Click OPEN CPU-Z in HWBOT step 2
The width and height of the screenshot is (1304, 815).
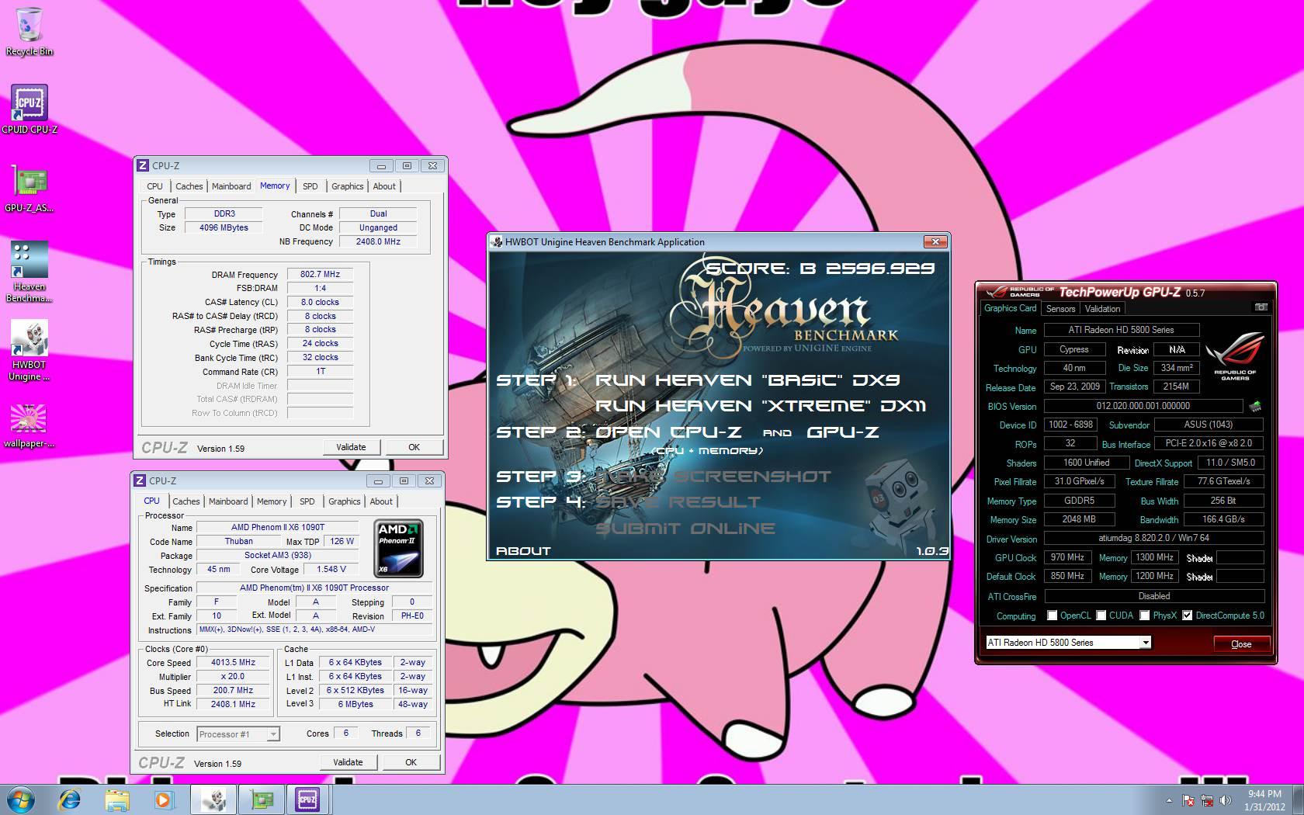(x=668, y=432)
